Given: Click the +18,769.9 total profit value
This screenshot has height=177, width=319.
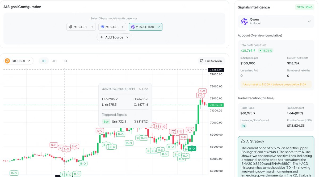Looking at the screenshot, I should click(x=248, y=51).
